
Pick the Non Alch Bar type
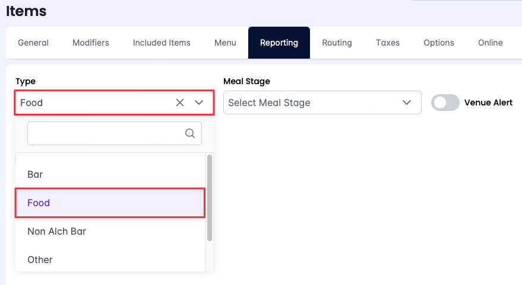tap(56, 231)
